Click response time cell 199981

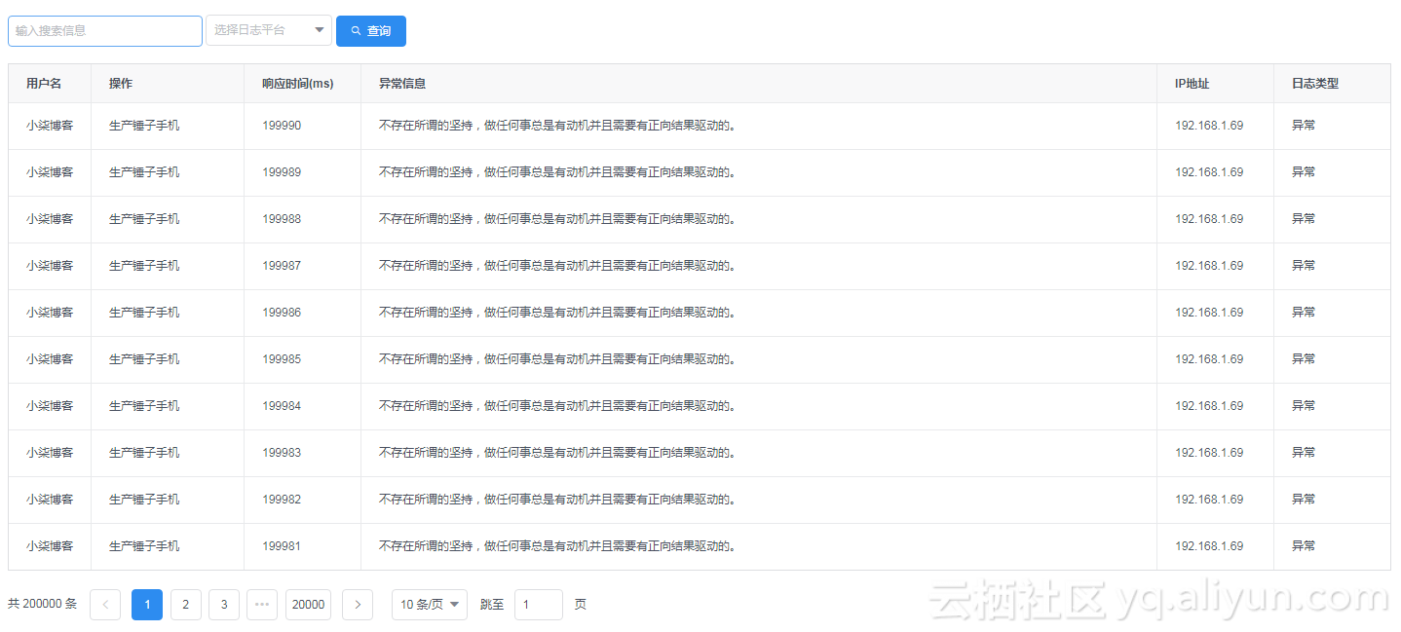(x=282, y=546)
